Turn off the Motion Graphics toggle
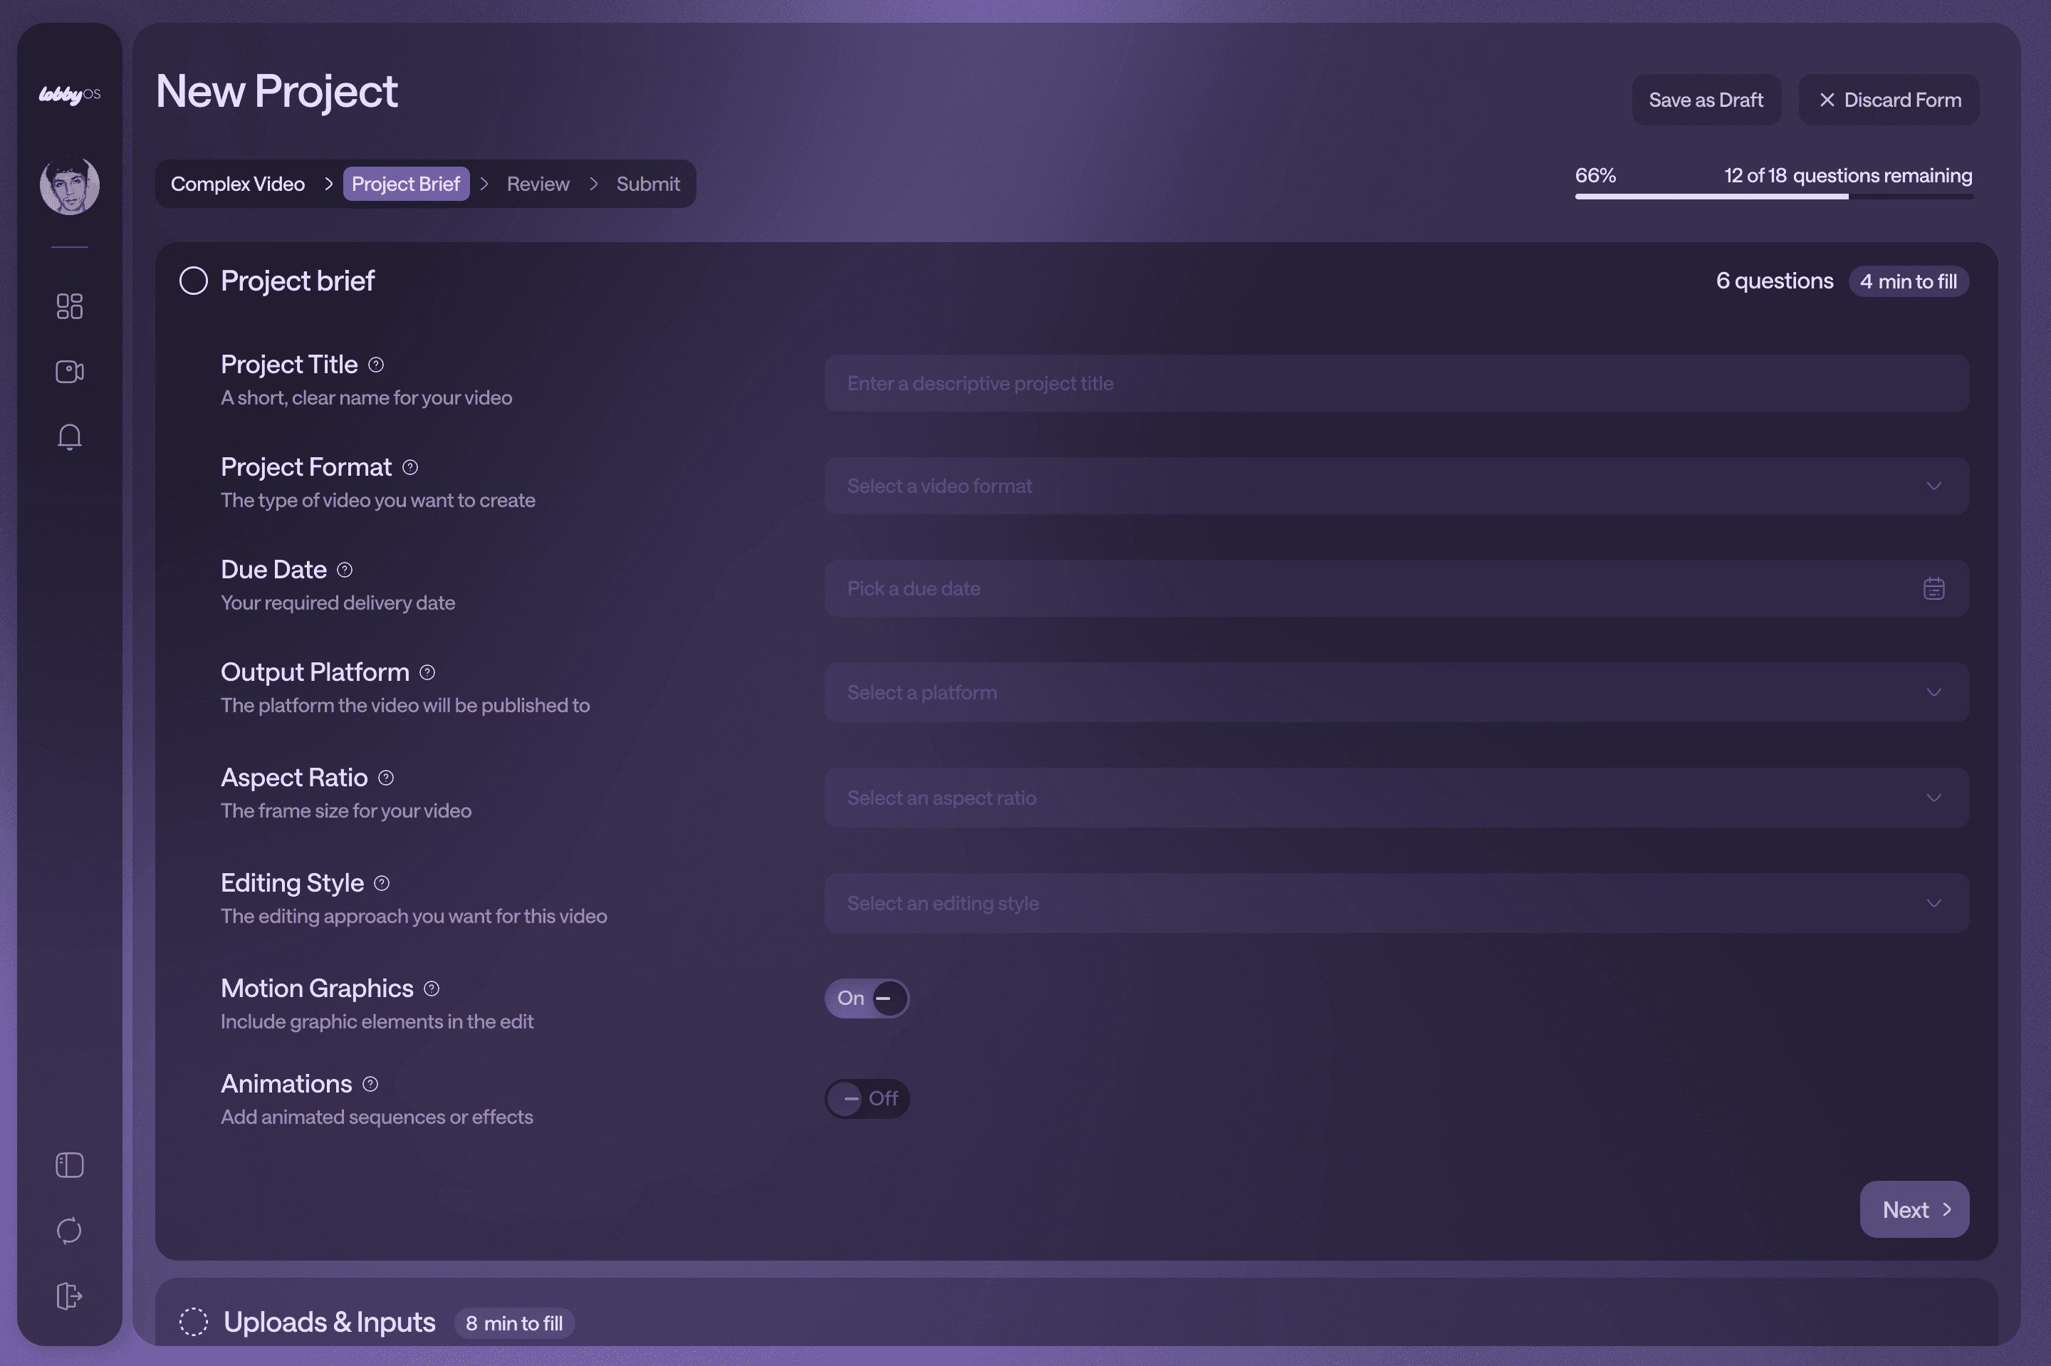Screen dimensions: 2051x1366 click(x=867, y=999)
